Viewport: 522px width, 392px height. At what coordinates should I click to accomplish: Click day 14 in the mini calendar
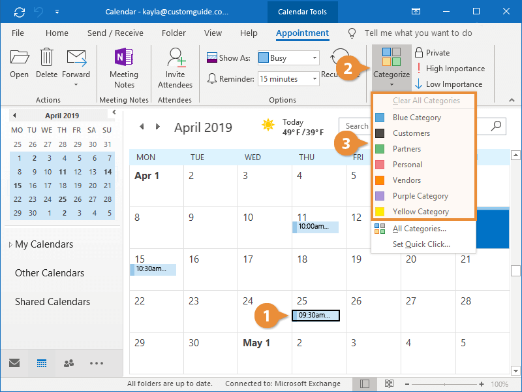108,172
